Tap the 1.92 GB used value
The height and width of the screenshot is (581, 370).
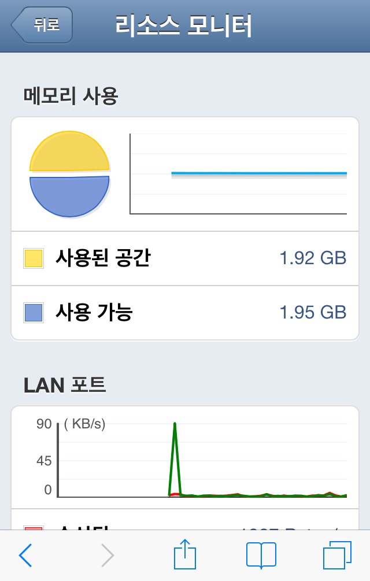313,258
